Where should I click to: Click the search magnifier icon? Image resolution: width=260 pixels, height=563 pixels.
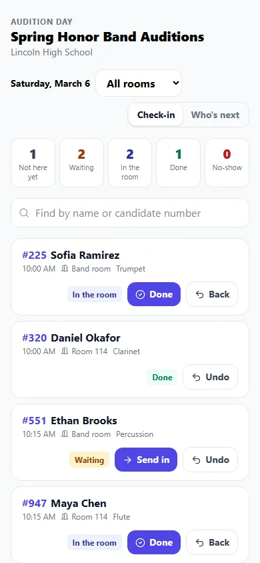pyautogui.click(x=24, y=213)
